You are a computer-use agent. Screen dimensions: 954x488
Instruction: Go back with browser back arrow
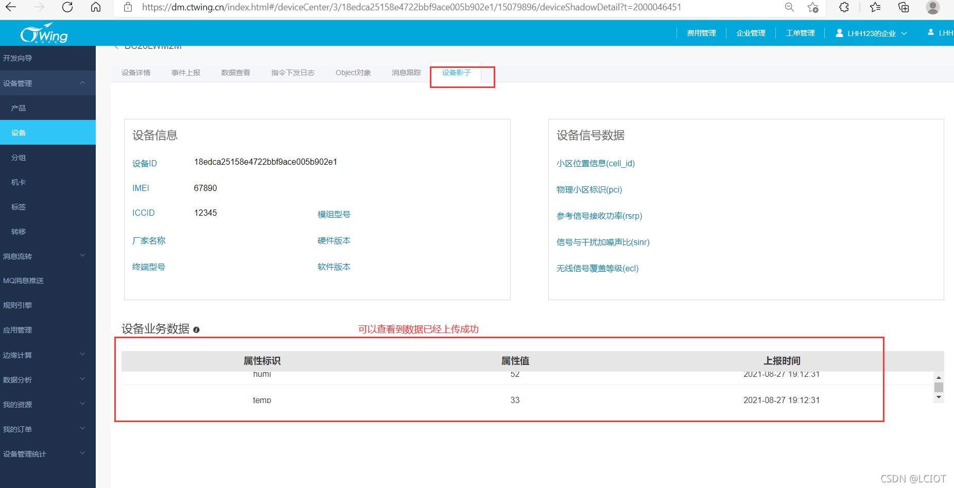coord(11,7)
